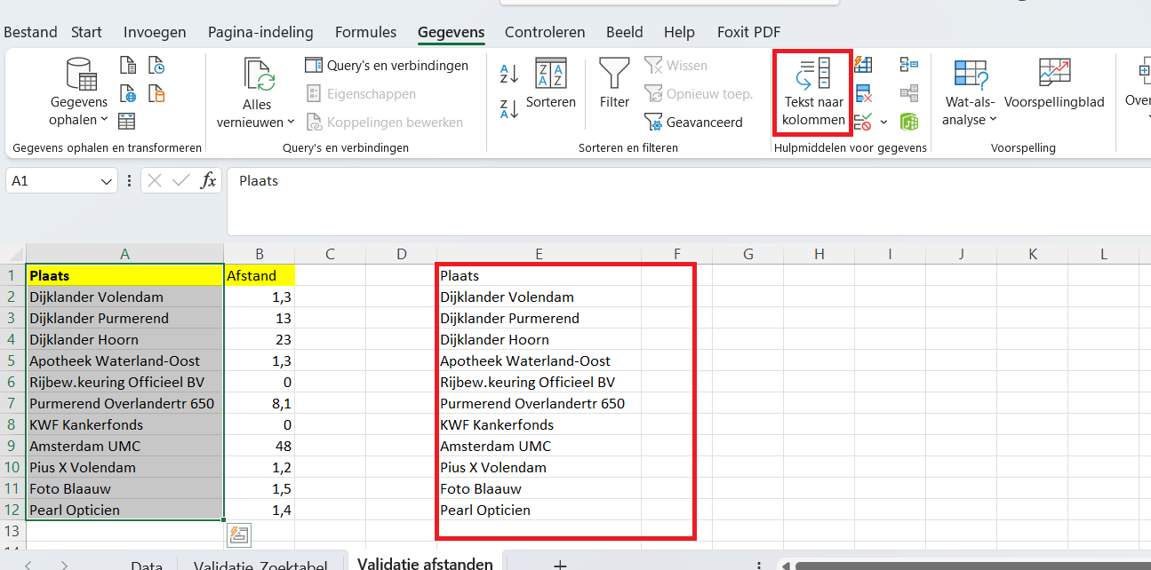Click the Alles vernieuwen refresh icon
Screen dimensions: 1151x570
(x=257, y=76)
